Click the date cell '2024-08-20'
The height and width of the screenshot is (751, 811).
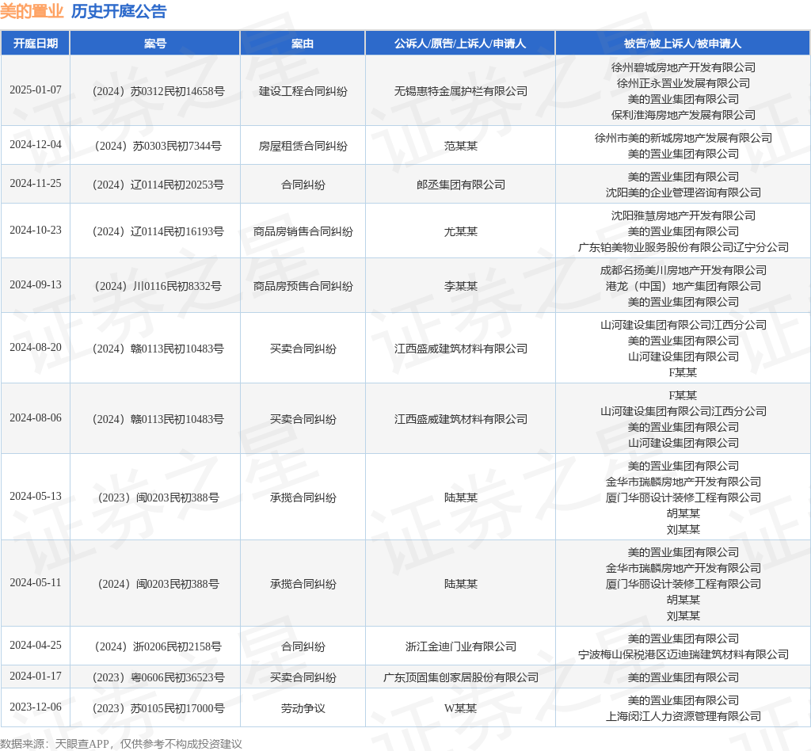[x=35, y=348]
